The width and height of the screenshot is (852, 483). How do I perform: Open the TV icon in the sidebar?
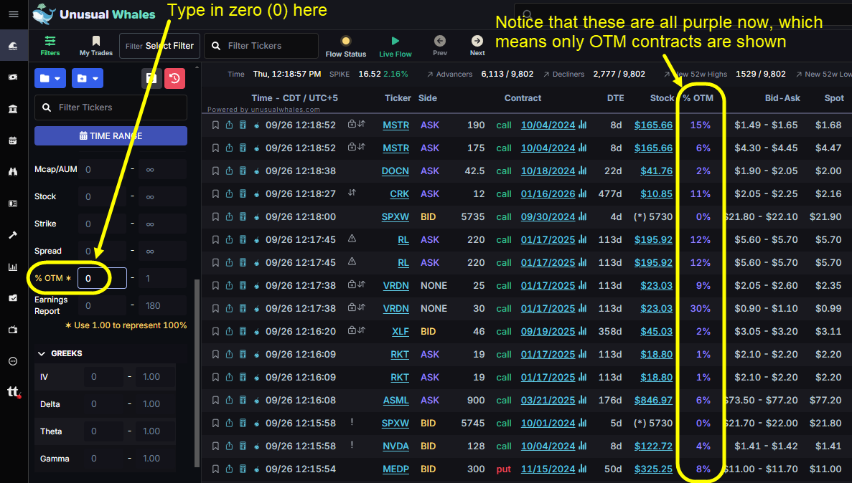click(13, 330)
